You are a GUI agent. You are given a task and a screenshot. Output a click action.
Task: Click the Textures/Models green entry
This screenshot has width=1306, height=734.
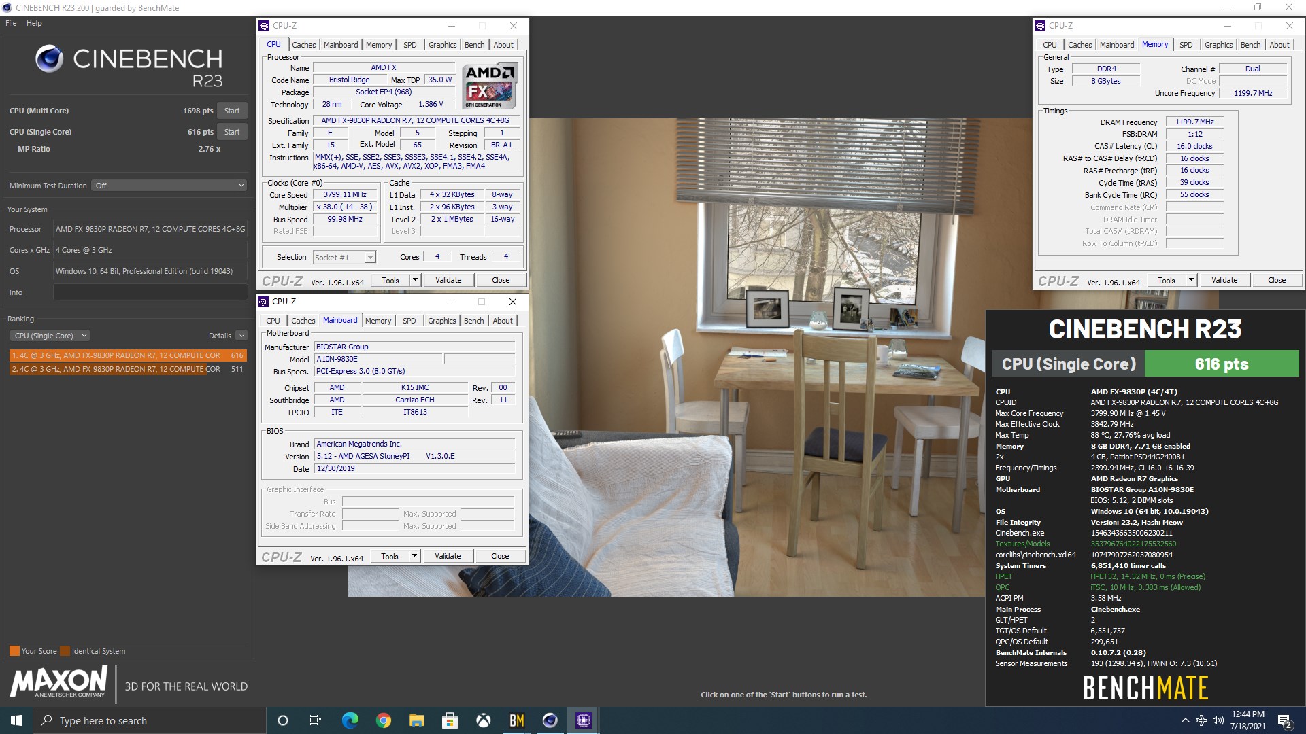(1022, 544)
